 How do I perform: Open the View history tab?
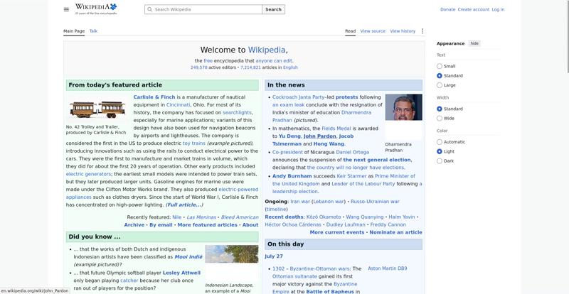coord(403,31)
